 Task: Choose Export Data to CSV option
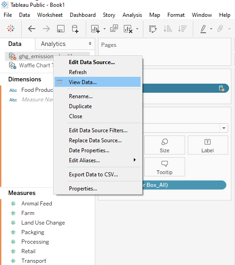click(x=98, y=175)
